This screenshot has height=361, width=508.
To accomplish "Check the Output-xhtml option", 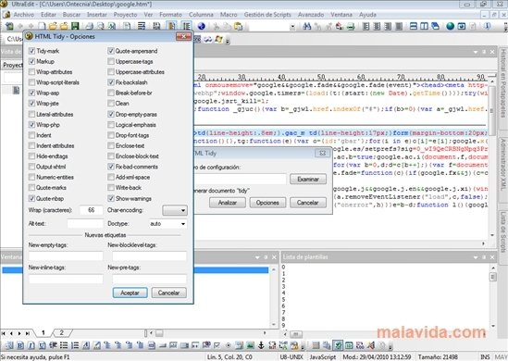I will (31, 167).
